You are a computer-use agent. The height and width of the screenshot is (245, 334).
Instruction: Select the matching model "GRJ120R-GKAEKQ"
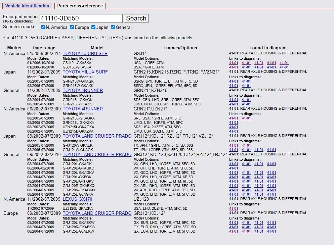79,186
